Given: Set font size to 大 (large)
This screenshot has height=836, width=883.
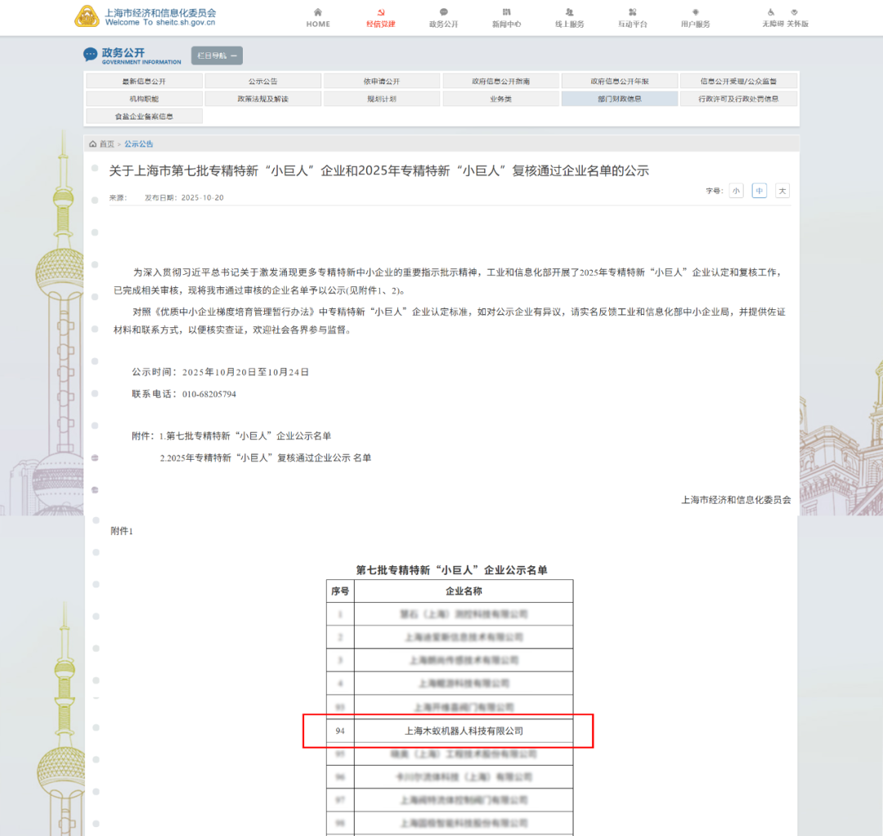Looking at the screenshot, I should click(x=782, y=191).
